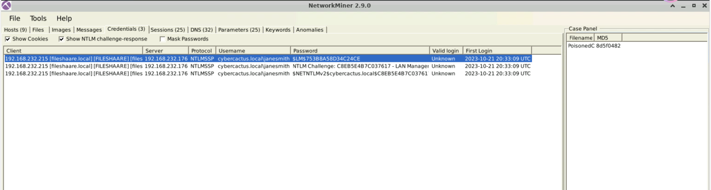Sort by the Server column header
711x190 pixels.
[166, 51]
